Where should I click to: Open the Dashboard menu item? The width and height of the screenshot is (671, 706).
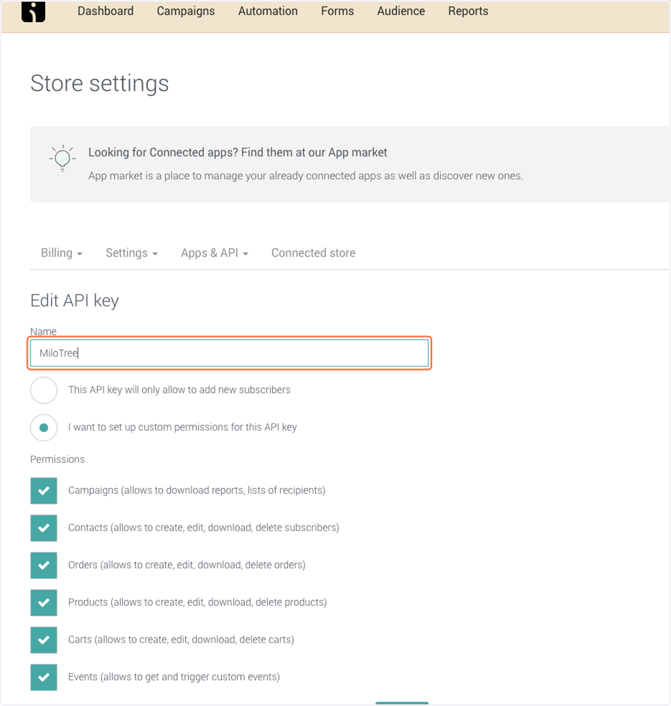(x=105, y=11)
